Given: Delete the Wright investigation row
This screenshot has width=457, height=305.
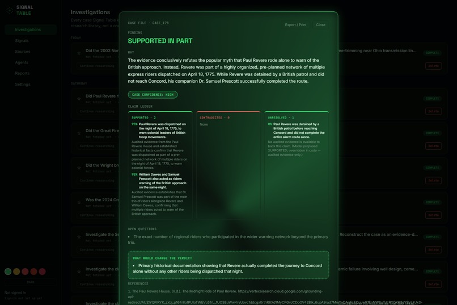Looking at the screenshot, I should point(433,181).
